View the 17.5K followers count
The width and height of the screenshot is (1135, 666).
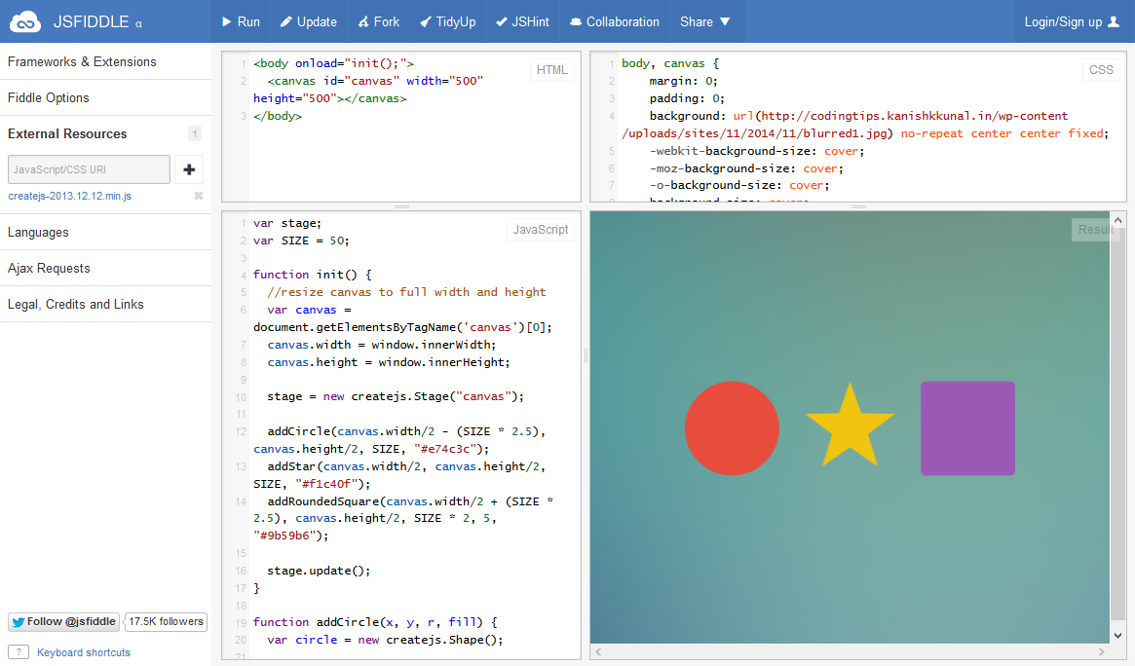pyautogui.click(x=166, y=622)
